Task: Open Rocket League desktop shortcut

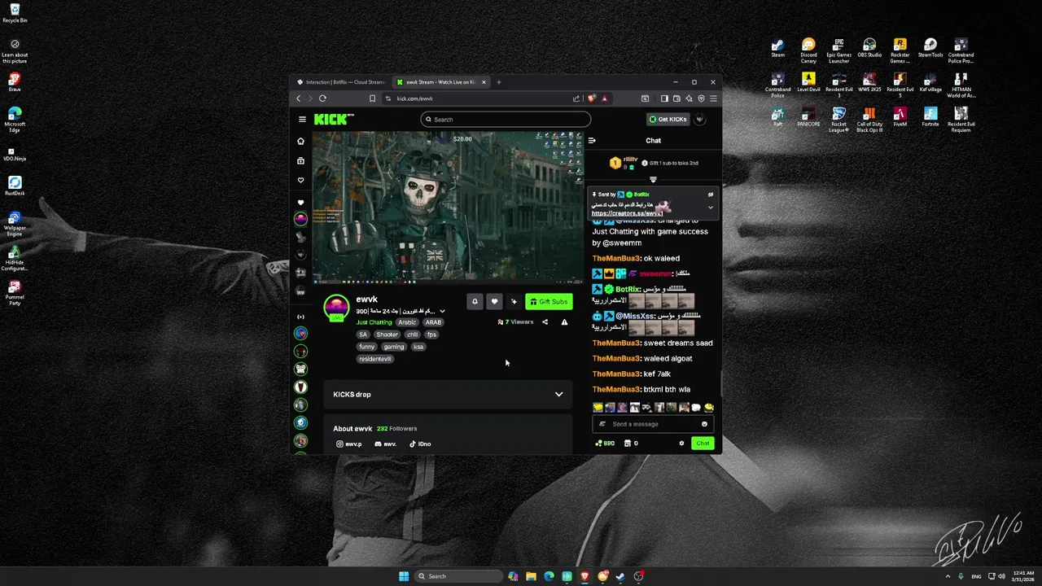Action: coord(839,120)
